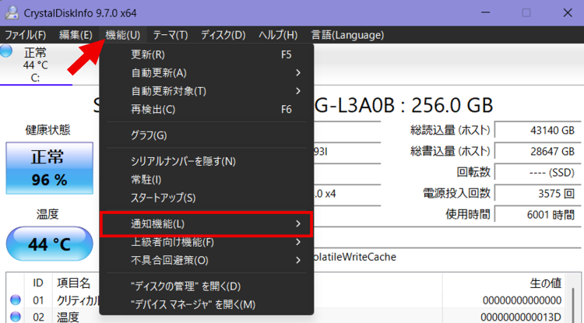
Task: Click the blue health status orb beside 正常
Action: [x=5, y=51]
